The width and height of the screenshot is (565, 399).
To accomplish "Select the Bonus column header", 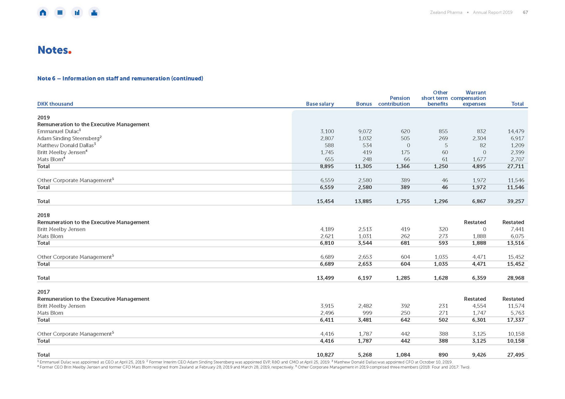I will pos(364,104).
